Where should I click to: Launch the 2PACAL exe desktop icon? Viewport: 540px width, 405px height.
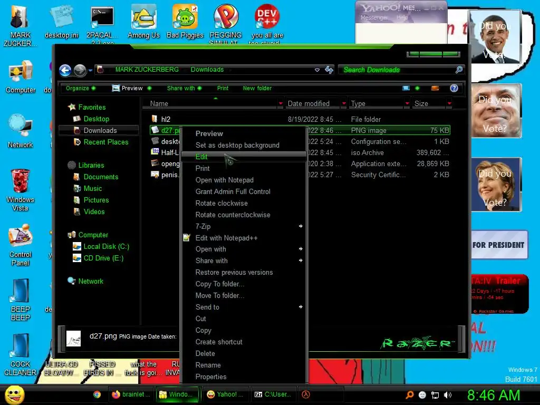coord(102,25)
